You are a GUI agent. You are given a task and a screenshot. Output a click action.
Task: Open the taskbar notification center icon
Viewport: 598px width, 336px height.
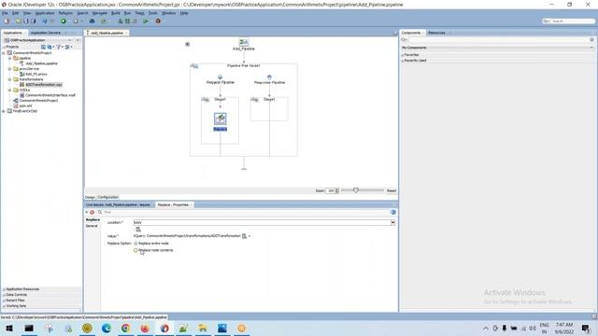(586, 328)
